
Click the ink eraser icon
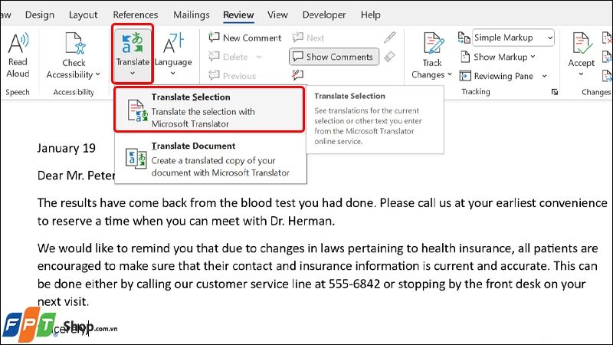389,57
